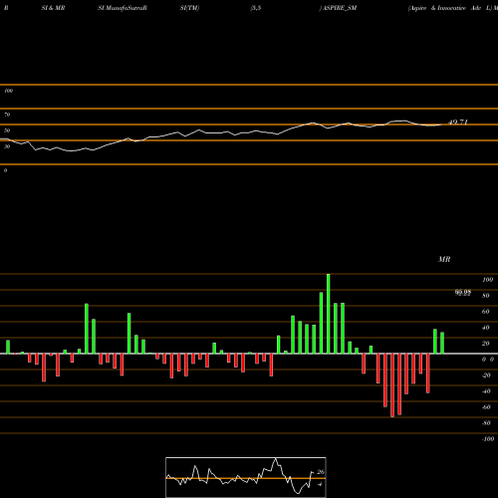
Task: Click the MR axis label 40
Action: coord(486,328)
